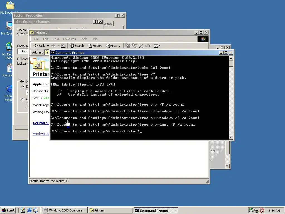This screenshot has width=285, height=214.
Task: Open the Forward history dropdown arrow
Action: [x=58, y=46]
